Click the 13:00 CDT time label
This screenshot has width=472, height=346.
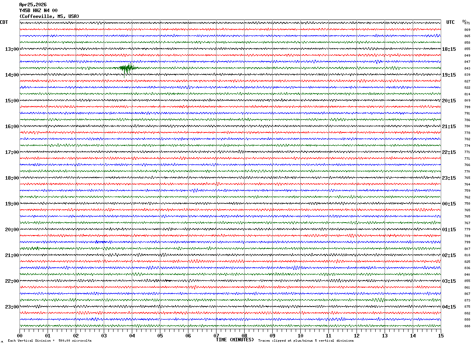coord(12,49)
